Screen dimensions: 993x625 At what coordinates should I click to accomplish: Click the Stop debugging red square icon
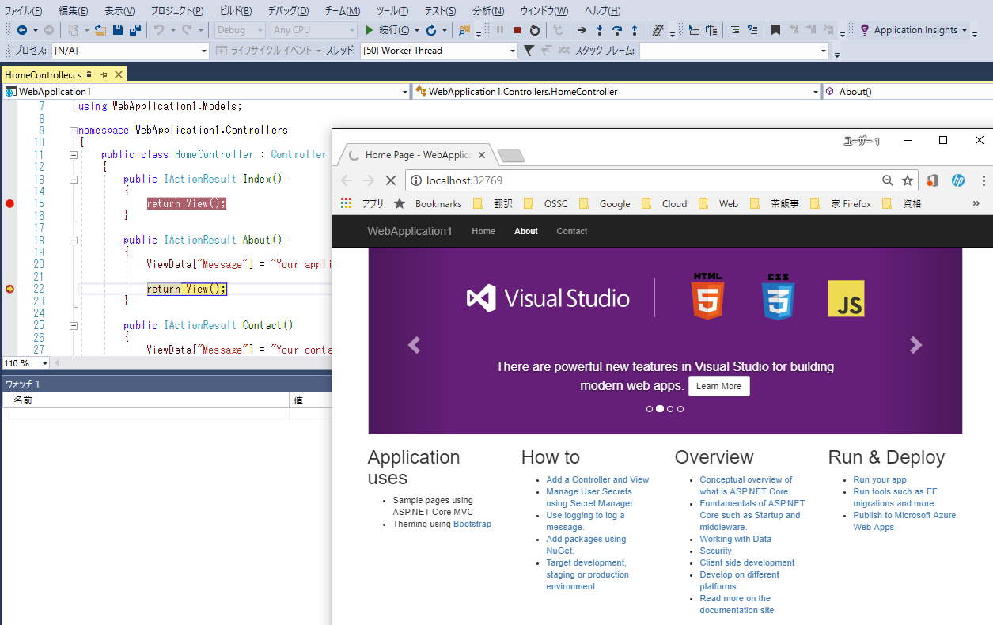click(x=517, y=30)
